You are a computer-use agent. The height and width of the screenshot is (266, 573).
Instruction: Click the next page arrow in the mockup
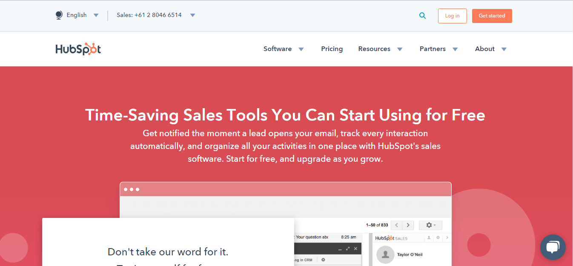[408, 225]
